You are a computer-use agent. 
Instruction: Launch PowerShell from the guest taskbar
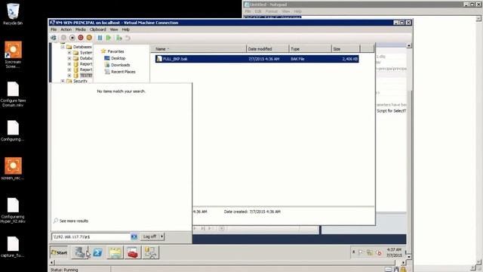pos(97,252)
